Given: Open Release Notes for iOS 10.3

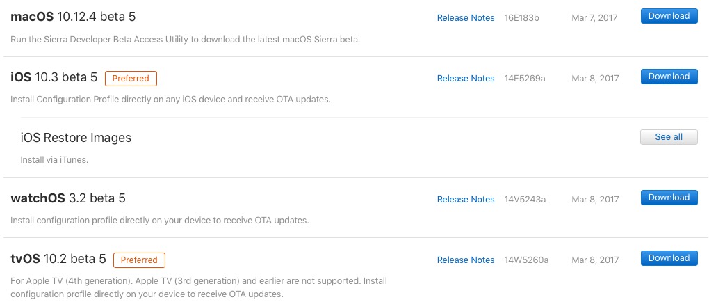Looking at the screenshot, I should tap(466, 79).
